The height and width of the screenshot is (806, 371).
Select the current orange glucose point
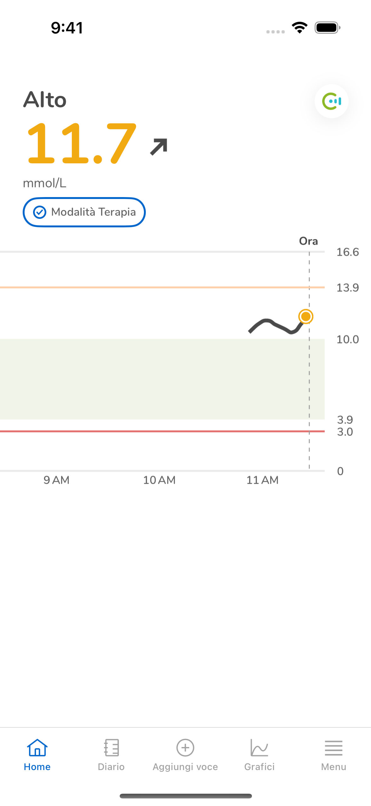pyautogui.click(x=306, y=317)
